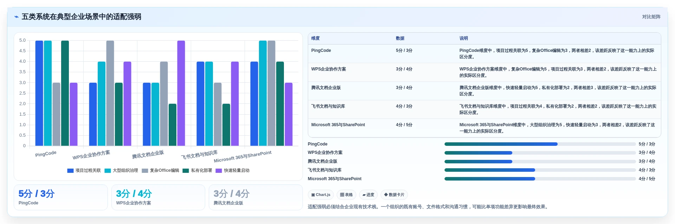Select the 进度 tag chip
This screenshot has height=224, width=675.
pyautogui.click(x=369, y=195)
